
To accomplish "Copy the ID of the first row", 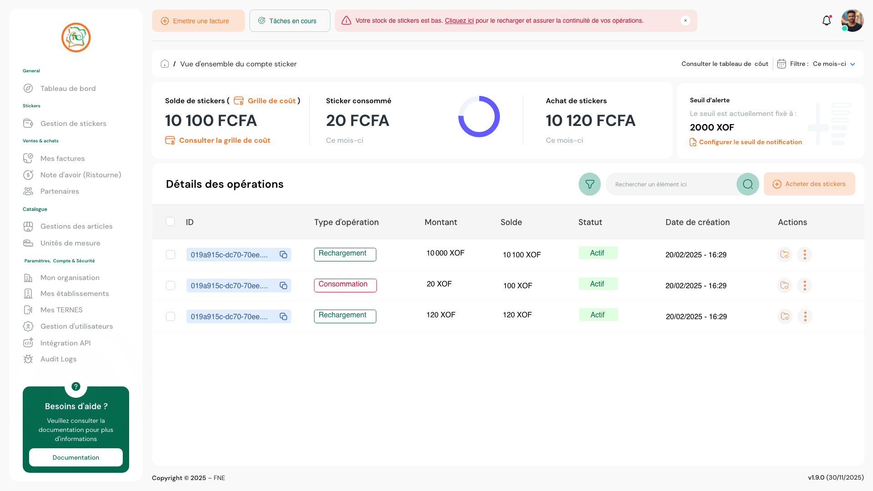I will tap(283, 255).
